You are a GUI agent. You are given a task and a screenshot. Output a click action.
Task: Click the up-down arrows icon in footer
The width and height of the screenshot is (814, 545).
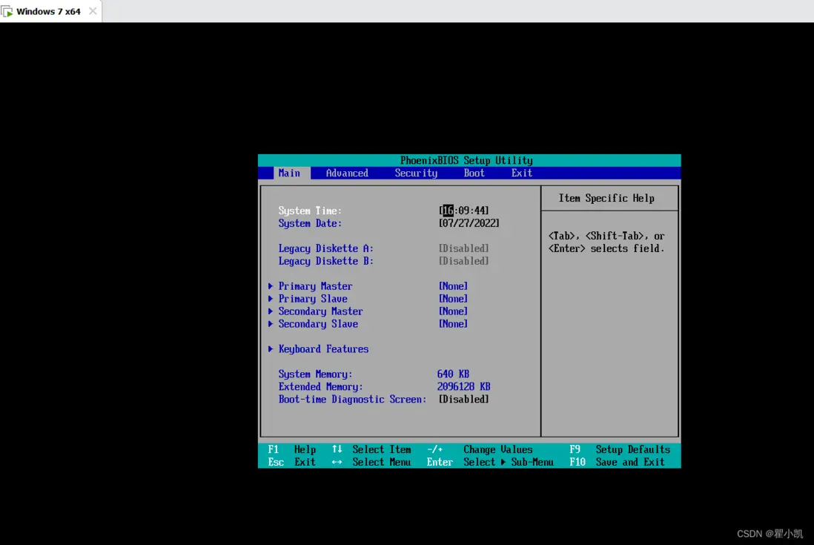337,449
